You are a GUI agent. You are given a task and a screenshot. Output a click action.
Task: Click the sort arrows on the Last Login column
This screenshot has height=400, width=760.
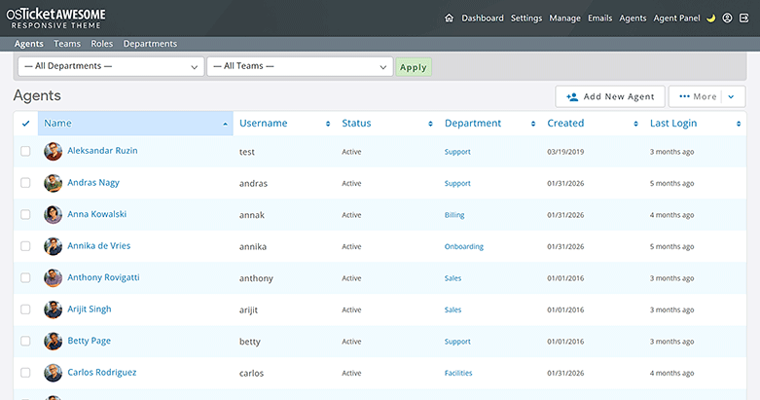(739, 124)
